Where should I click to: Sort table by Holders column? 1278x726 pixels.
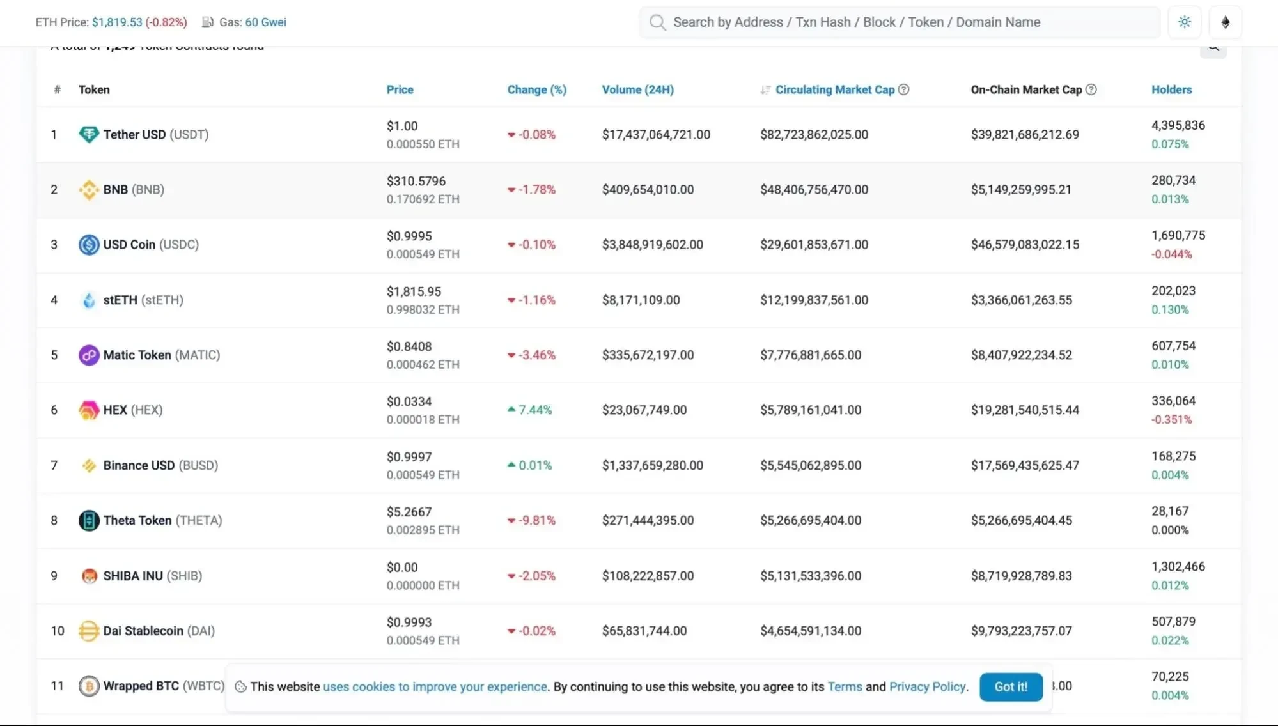point(1171,89)
